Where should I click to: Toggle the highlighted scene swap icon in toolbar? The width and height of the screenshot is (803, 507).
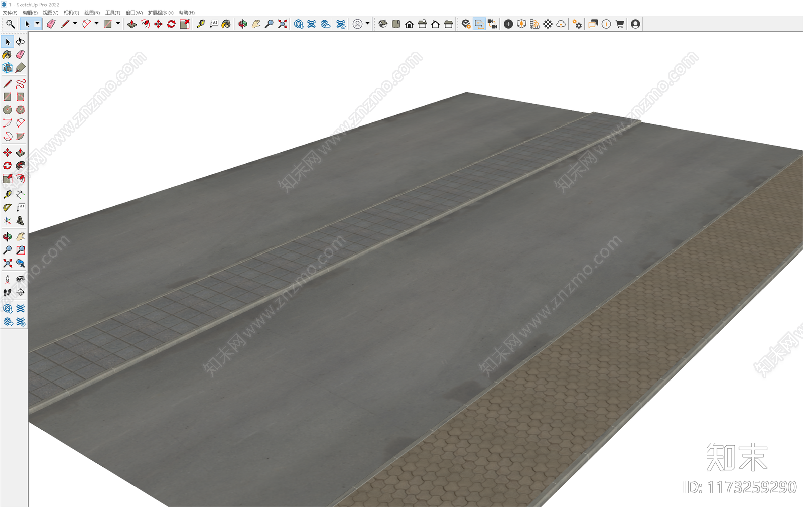[479, 24]
